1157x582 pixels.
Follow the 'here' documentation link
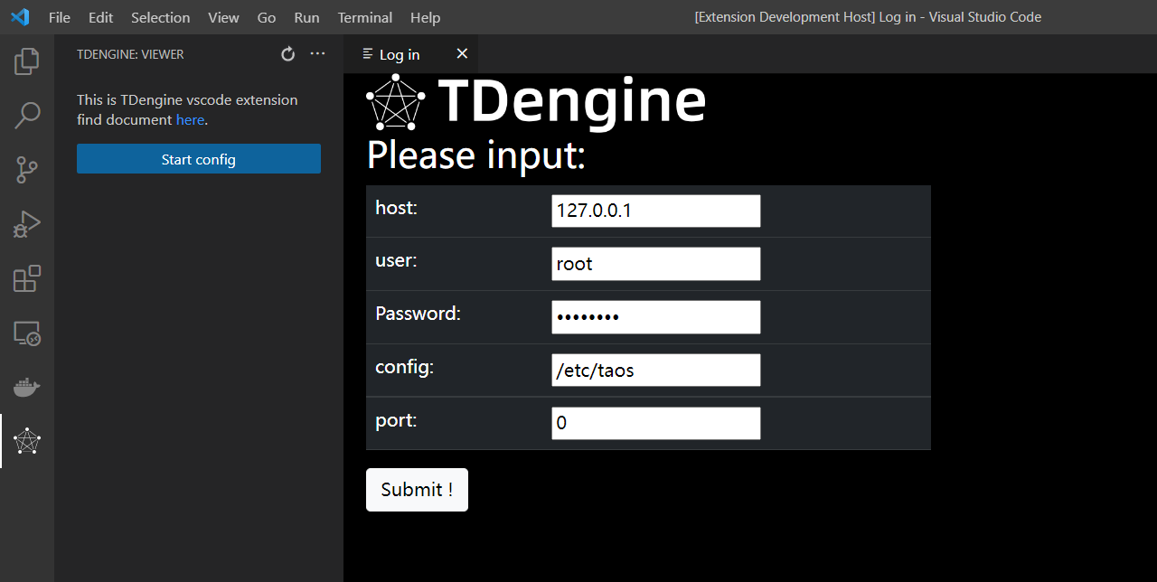(x=190, y=119)
